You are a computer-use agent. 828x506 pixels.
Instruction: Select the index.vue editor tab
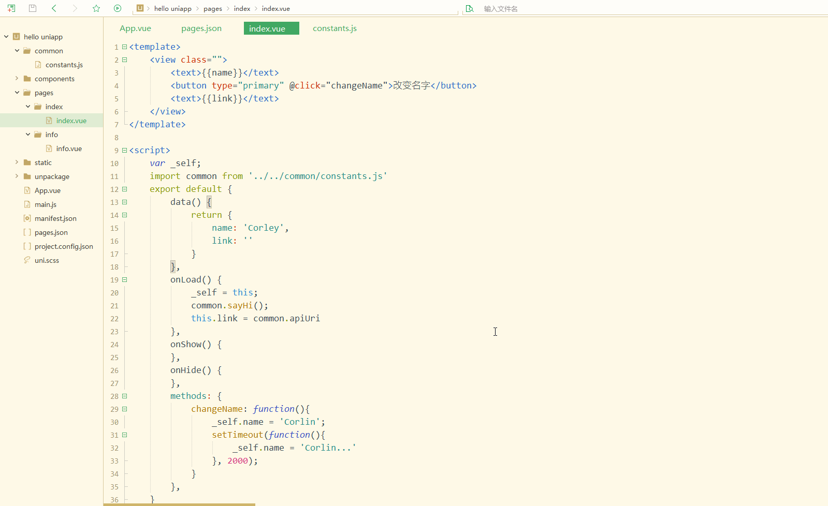click(x=271, y=28)
